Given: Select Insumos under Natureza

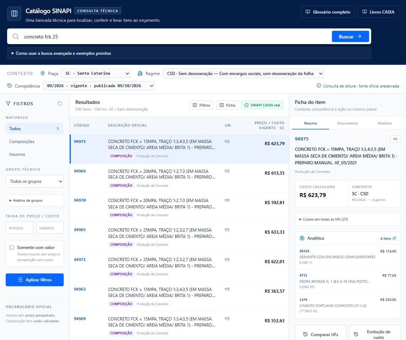Looking at the screenshot, I should point(35,154).
